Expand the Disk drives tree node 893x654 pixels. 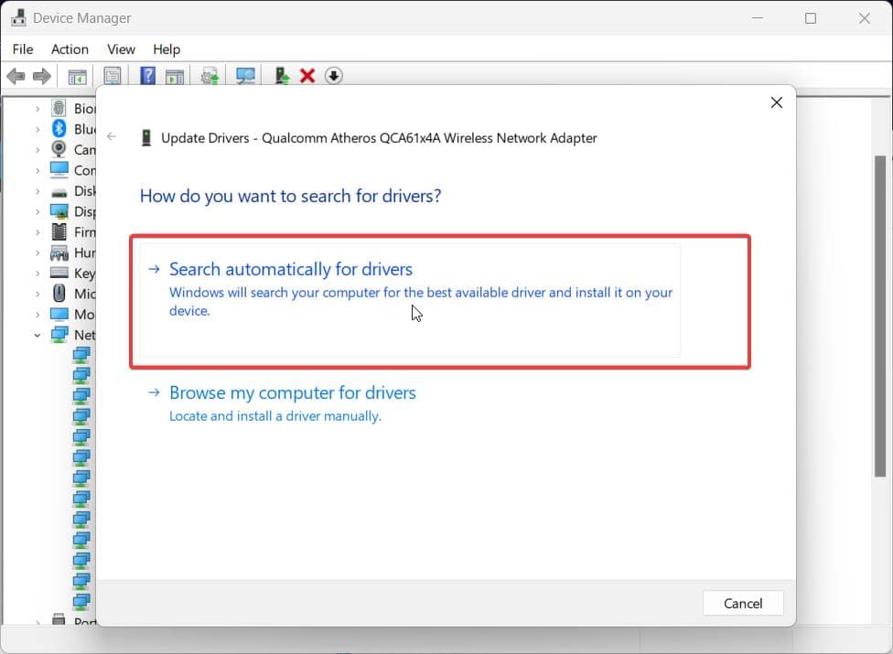38,190
